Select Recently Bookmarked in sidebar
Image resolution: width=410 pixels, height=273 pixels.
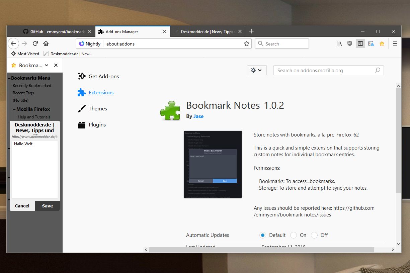tap(32, 86)
